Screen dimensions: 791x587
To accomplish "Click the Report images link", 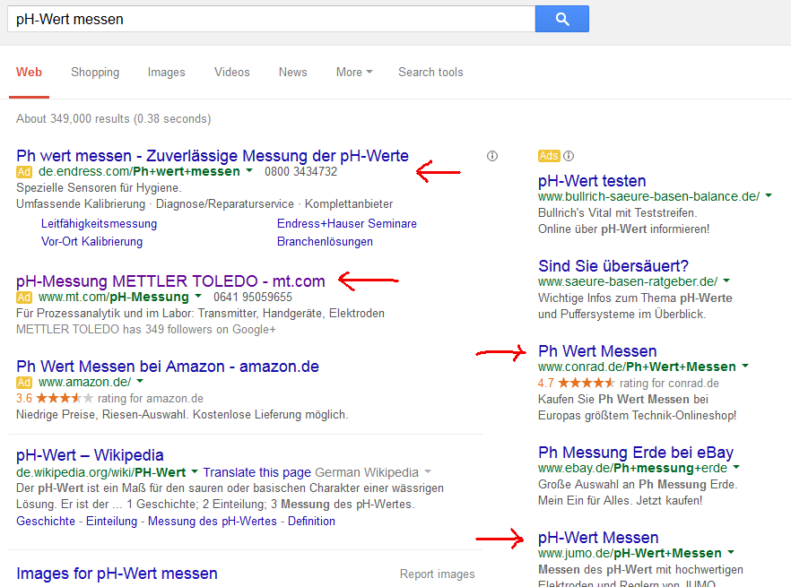I will 437,574.
